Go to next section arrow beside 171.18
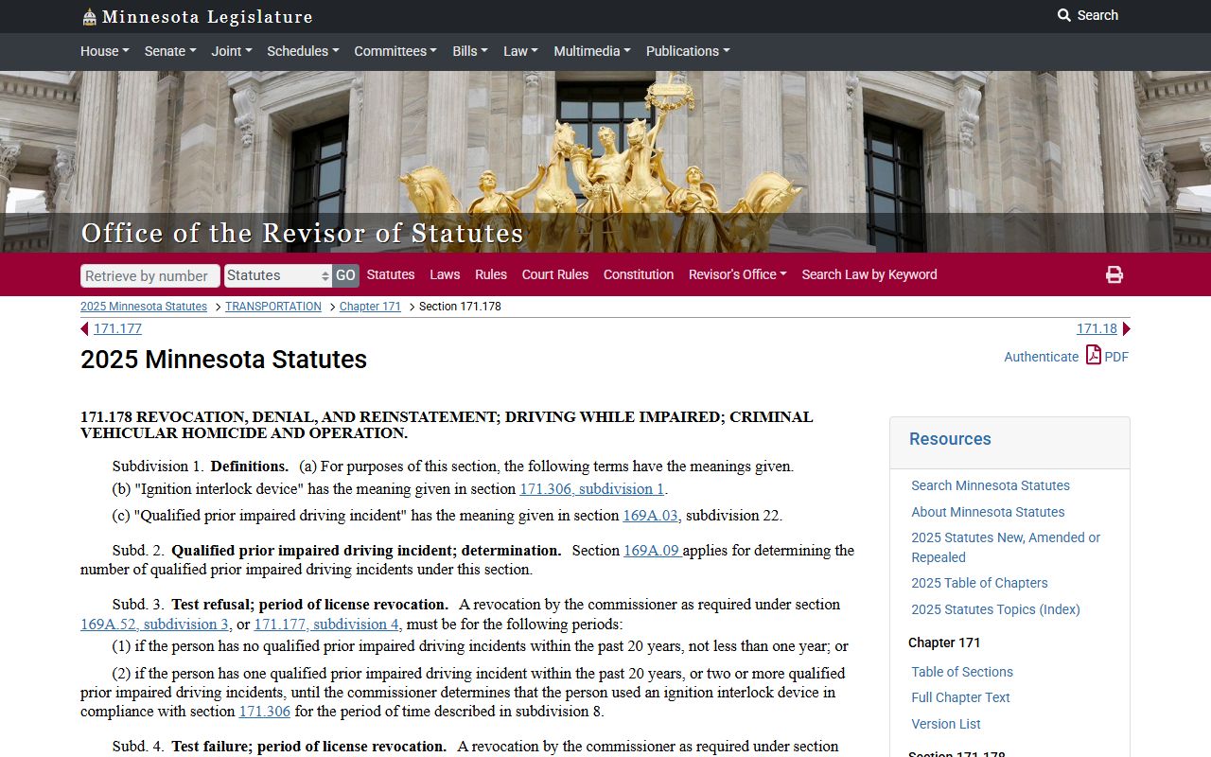1211x757 pixels. [x=1126, y=328]
